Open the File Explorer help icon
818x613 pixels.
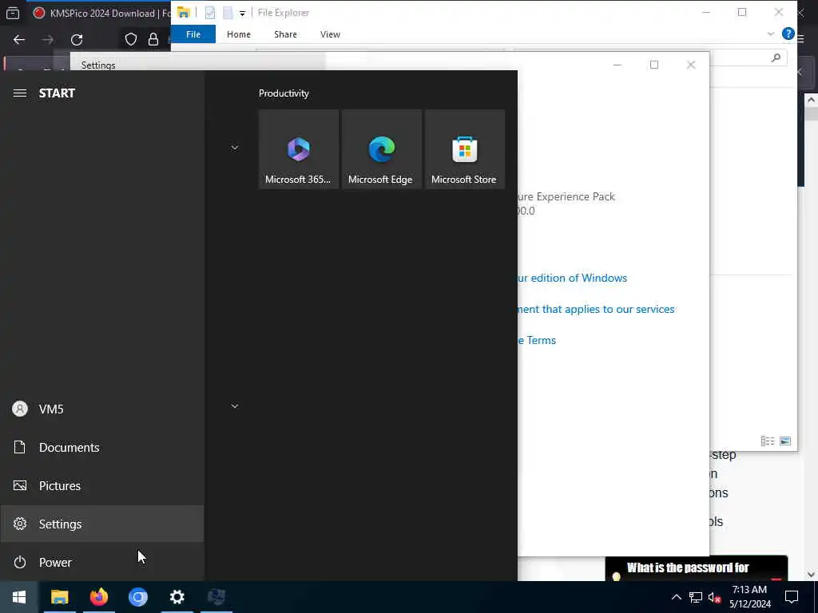788,34
